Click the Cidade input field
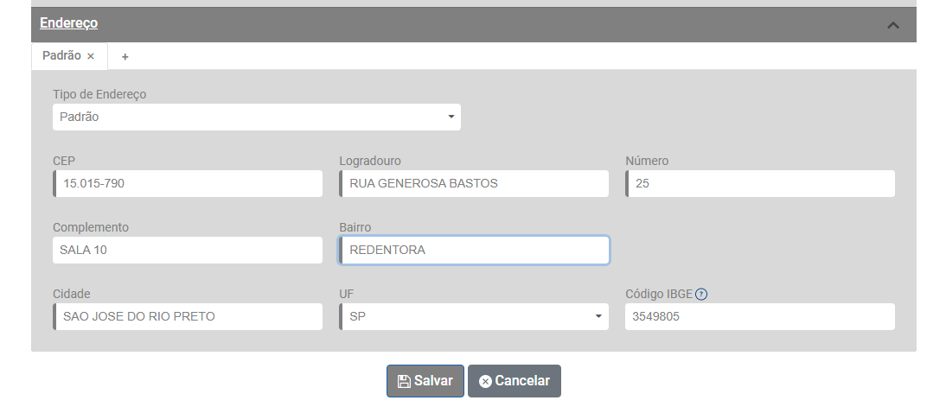 point(189,316)
